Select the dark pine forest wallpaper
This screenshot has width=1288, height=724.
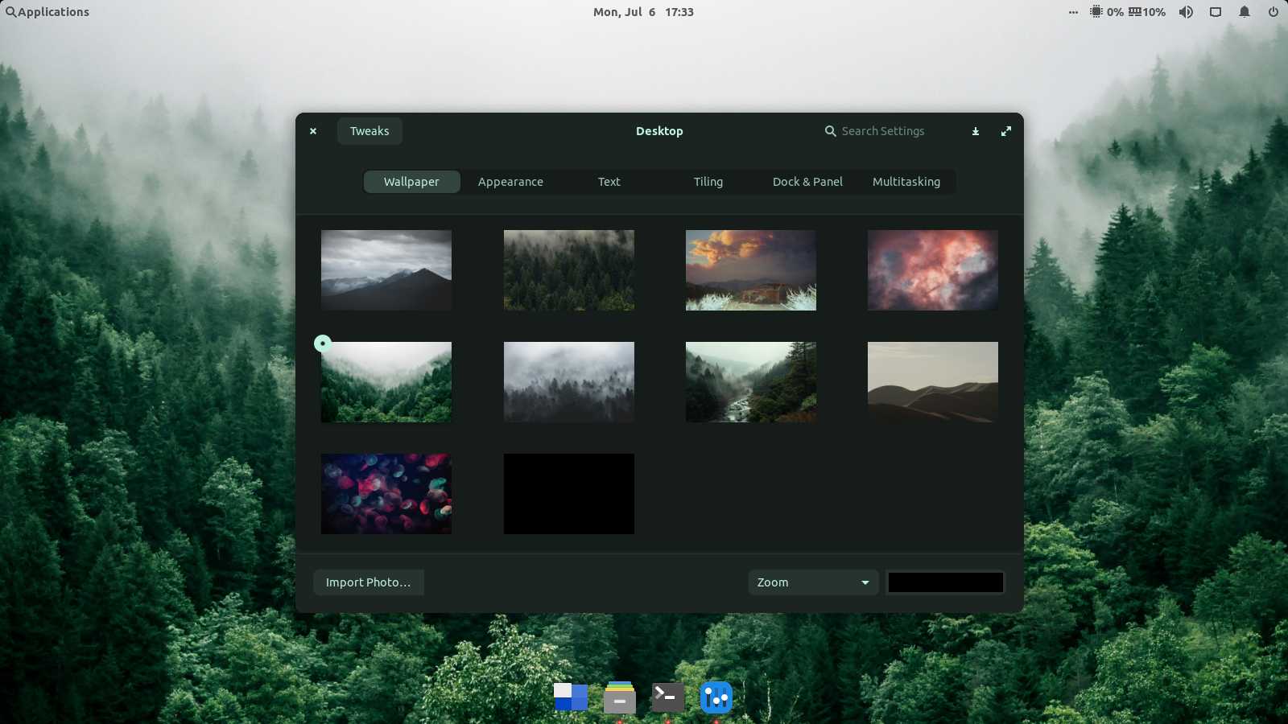click(x=569, y=270)
